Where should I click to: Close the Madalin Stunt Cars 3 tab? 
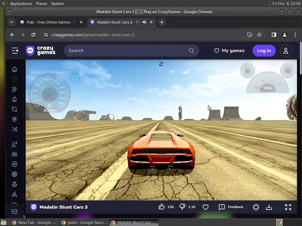151,22
